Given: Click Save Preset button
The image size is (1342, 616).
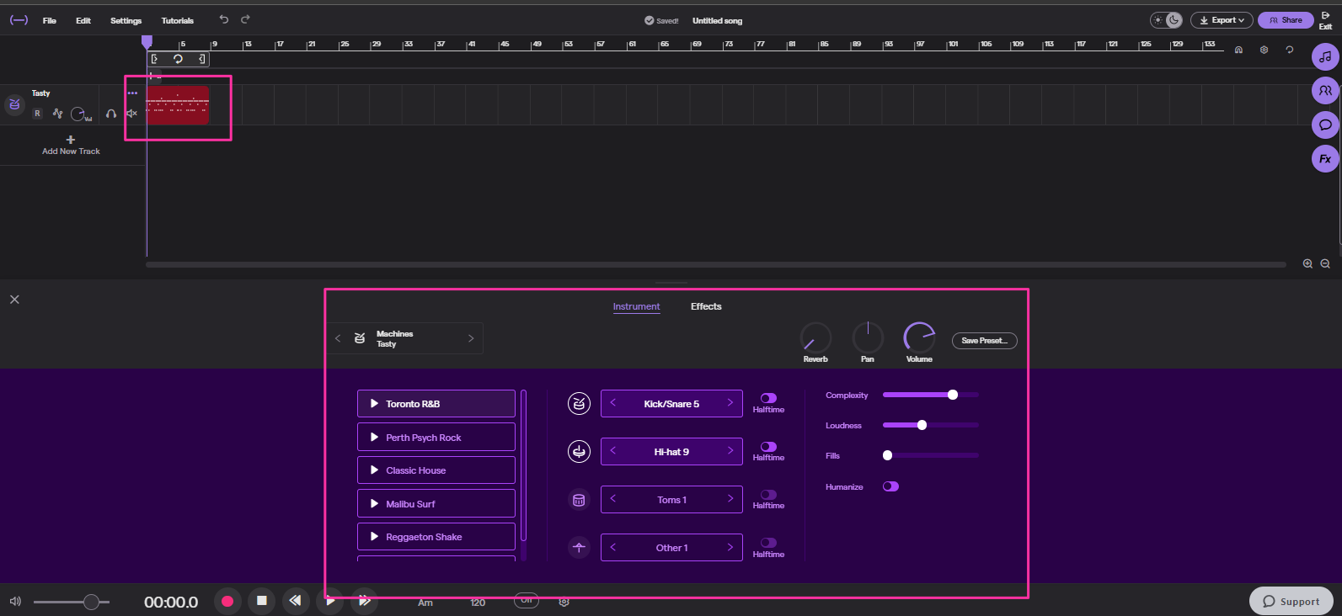Looking at the screenshot, I should pyautogui.click(x=985, y=341).
